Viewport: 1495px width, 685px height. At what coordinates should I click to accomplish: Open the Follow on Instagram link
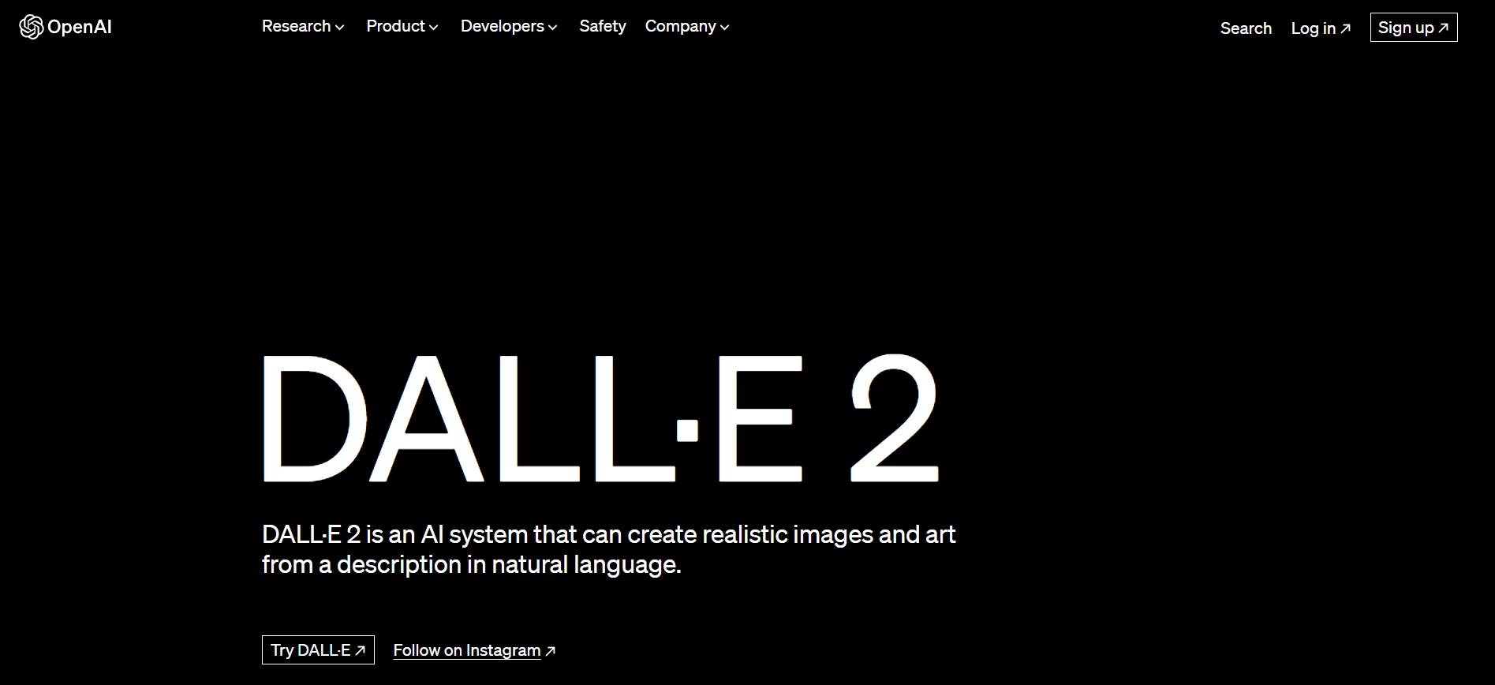474,650
